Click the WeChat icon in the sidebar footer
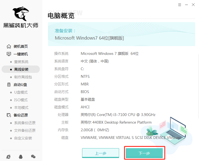This screenshot has height=161, width=199. coord(33,156)
